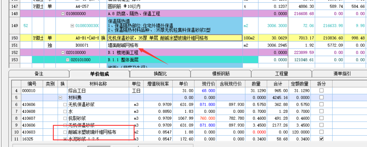Collapse the 010800000 tree node
Image resolution: width=367 pixels, height=147 pixels.
[x=63, y=14]
